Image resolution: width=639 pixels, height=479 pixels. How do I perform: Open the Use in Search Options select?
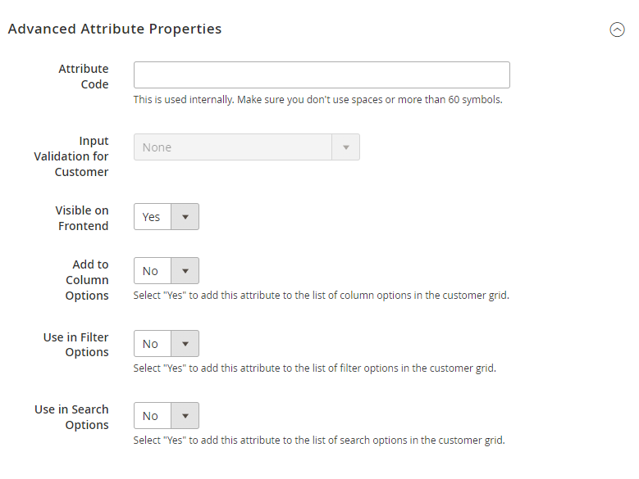167,416
